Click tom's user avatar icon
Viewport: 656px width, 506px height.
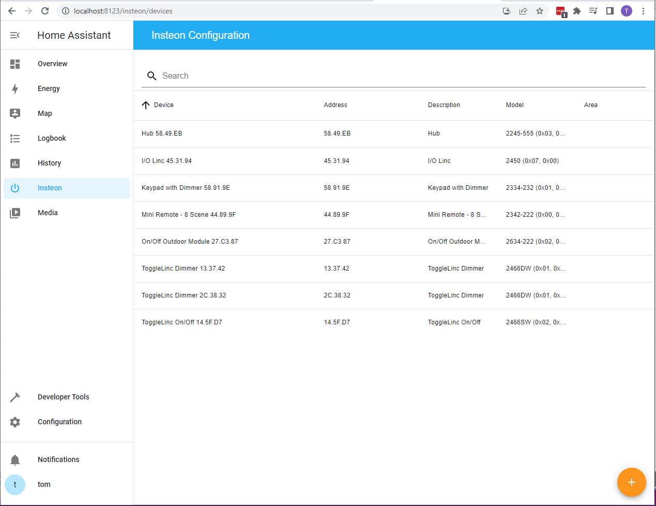coord(14,484)
